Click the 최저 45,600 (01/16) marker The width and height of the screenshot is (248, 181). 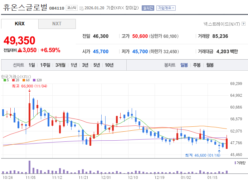(203, 155)
